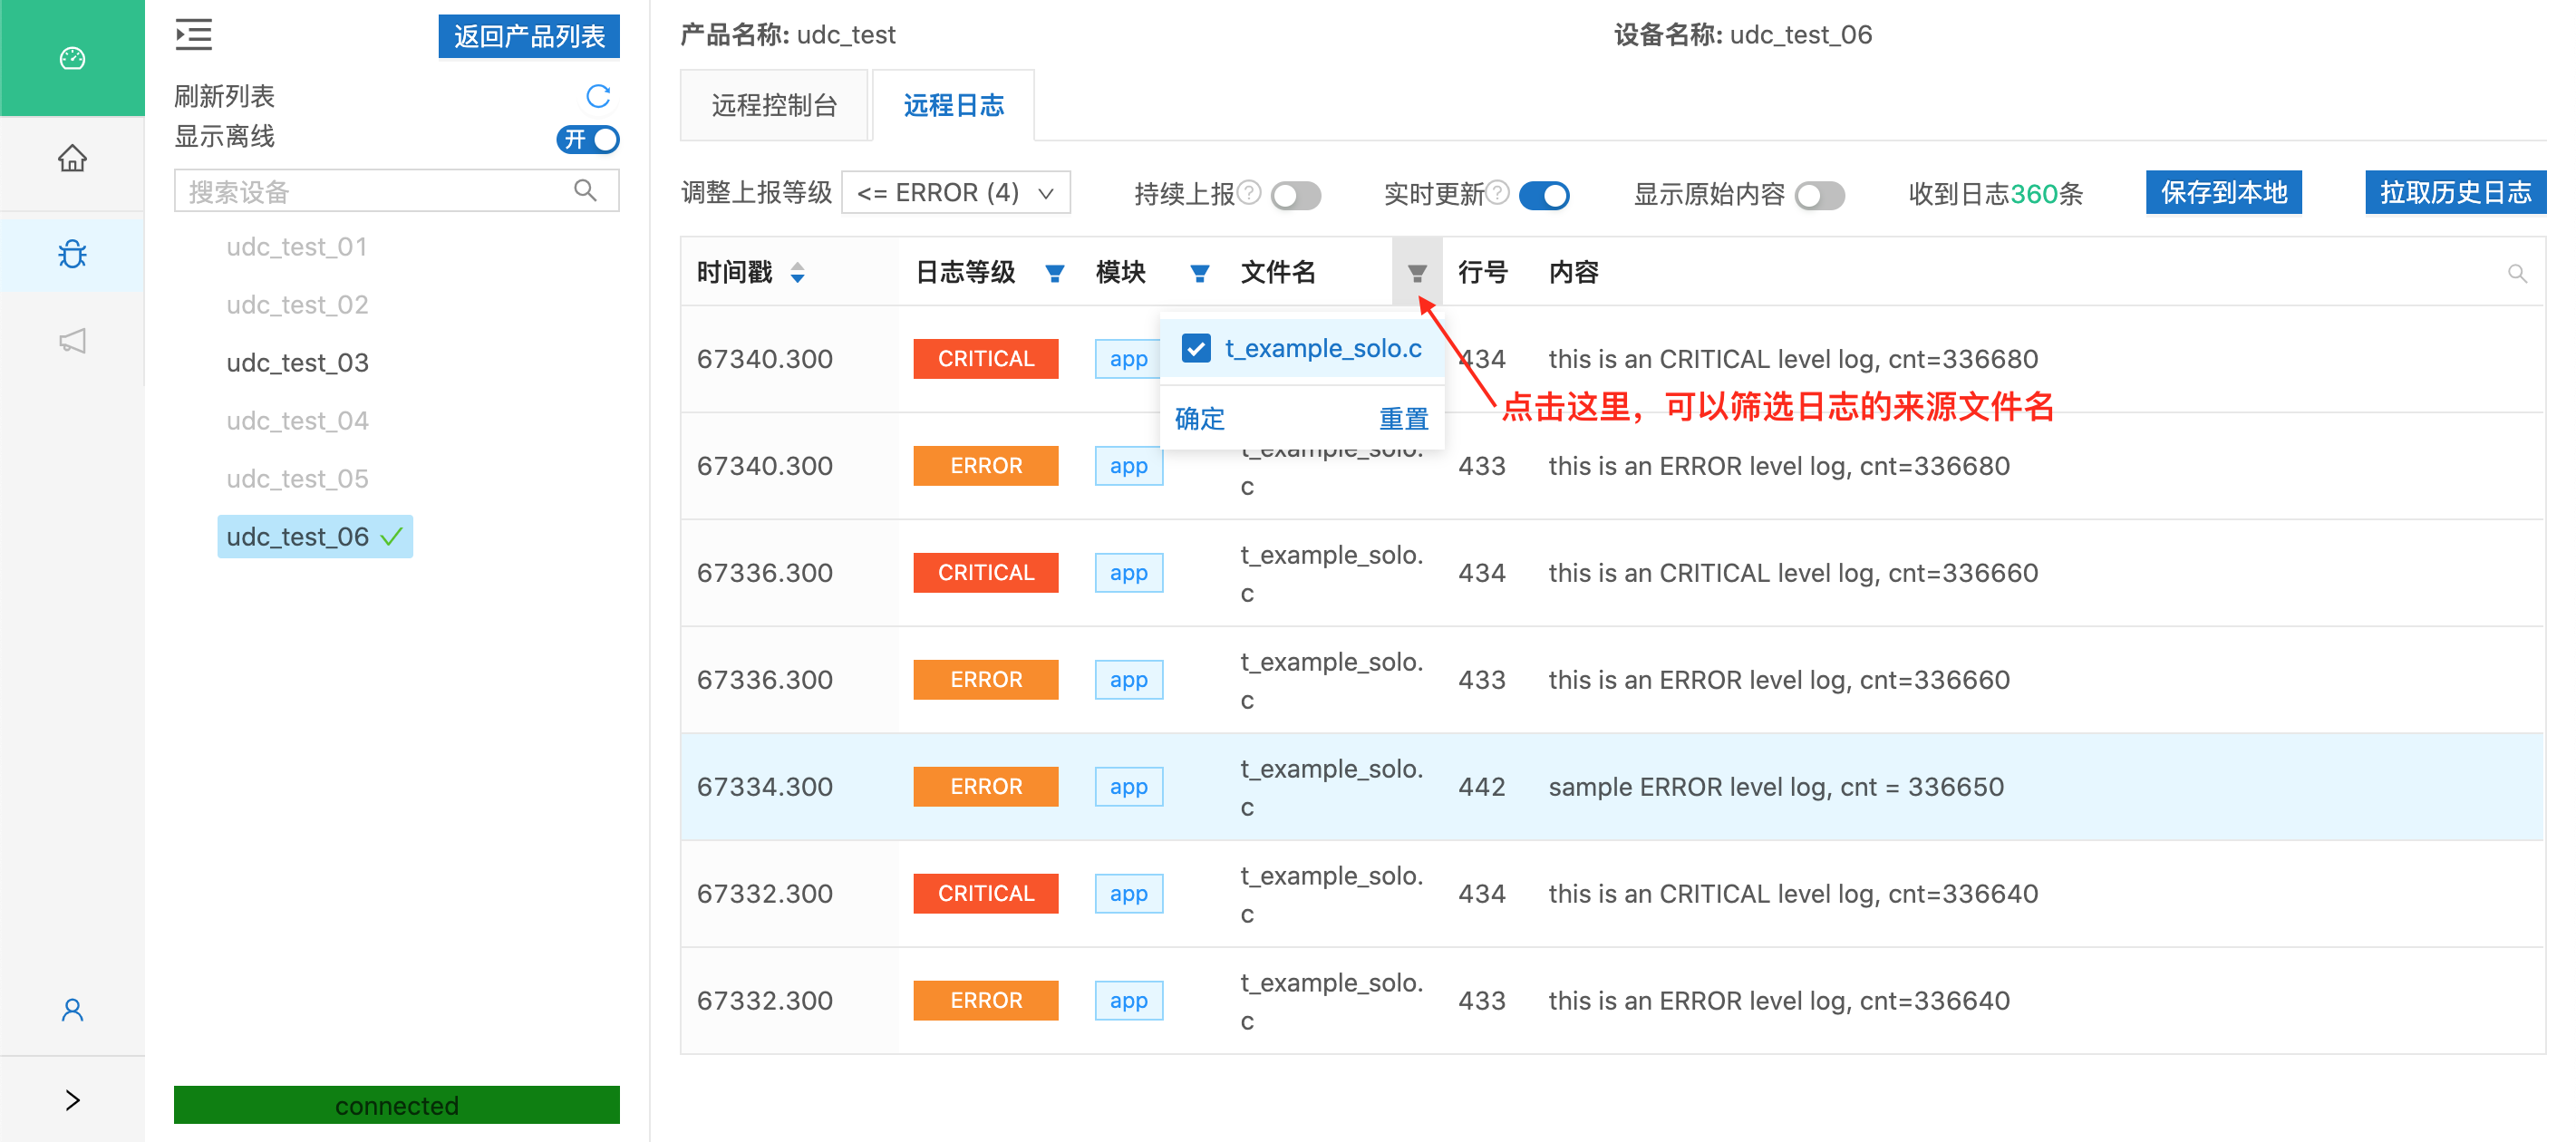2576x1142 pixels.
Task: Click the green dashboard logo icon
Action: (72, 58)
